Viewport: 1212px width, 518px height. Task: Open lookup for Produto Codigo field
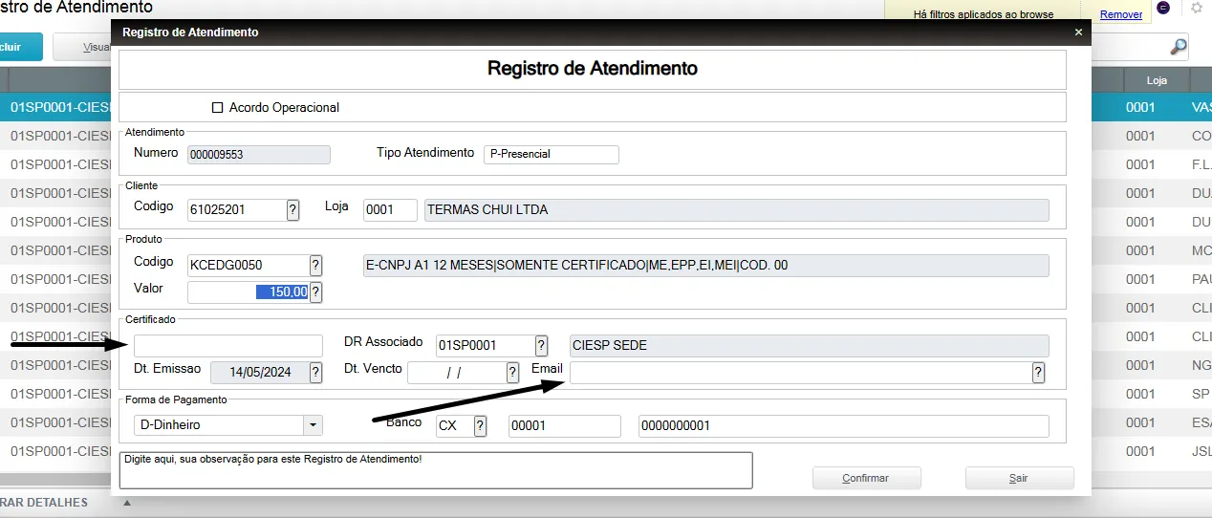315,265
